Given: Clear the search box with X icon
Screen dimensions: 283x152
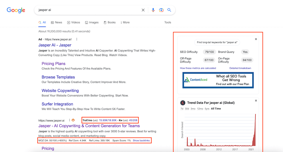Looking at the screenshot, I should tap(143, 10).
